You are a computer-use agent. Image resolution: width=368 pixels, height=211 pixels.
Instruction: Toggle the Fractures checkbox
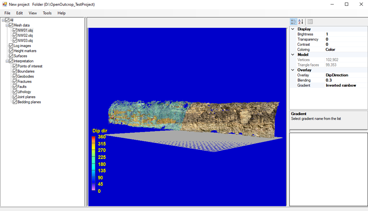click(15, 82)
